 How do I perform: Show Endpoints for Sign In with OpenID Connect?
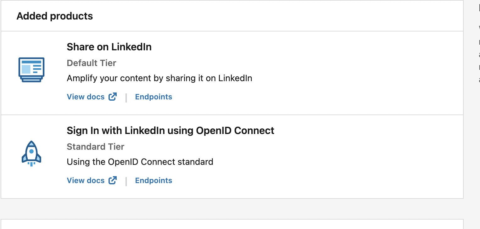click(153, 181)
